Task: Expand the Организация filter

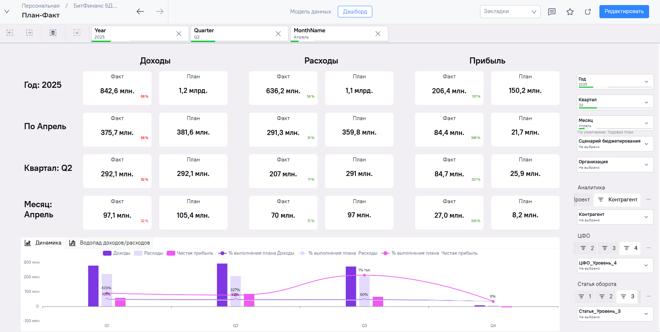Action: pyautogui.click(x=615, y=164)
